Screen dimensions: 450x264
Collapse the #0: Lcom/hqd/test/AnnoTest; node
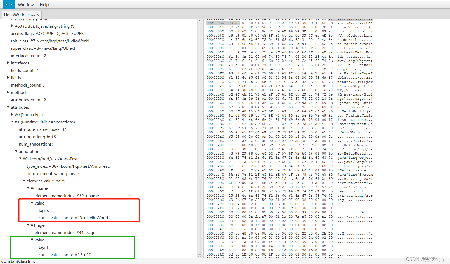point(20,159)
